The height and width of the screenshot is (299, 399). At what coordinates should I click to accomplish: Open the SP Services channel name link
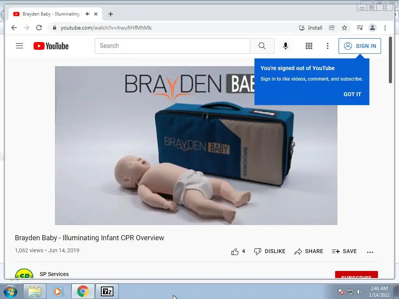(x=54, y=274)
